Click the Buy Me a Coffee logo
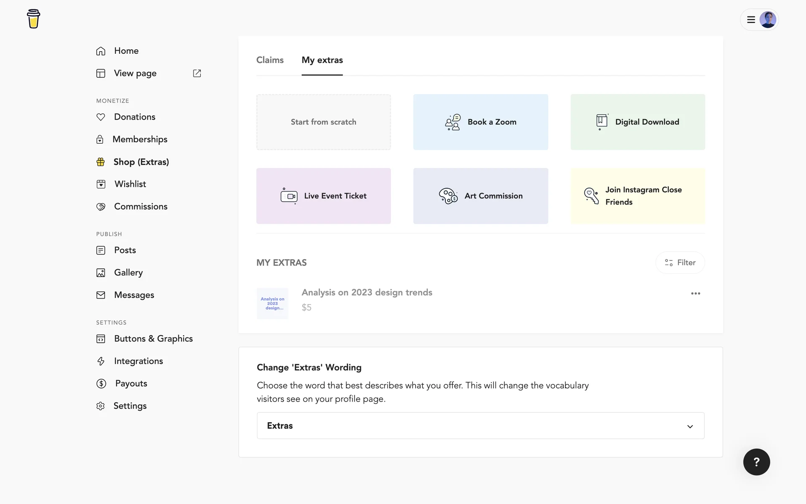The image size is (806, 504). point(34,19)
